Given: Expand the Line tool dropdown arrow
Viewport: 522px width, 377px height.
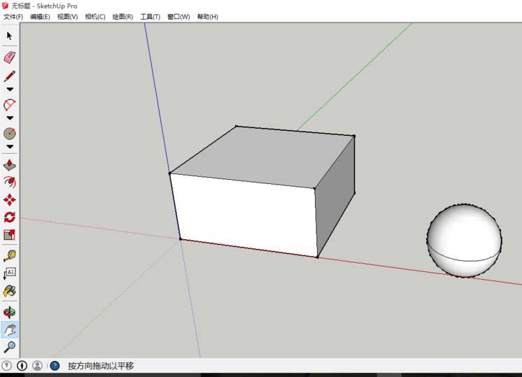Looking at the screenshot, I should [10, 90].
